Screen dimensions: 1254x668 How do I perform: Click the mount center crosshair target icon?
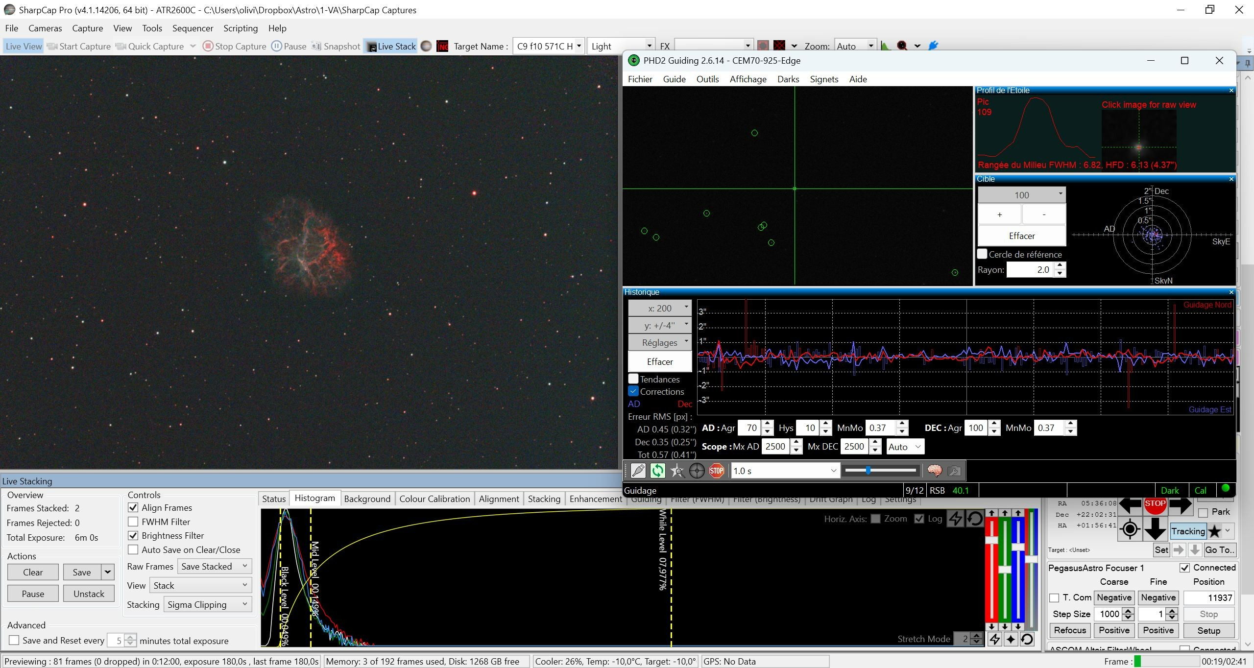1130,529
